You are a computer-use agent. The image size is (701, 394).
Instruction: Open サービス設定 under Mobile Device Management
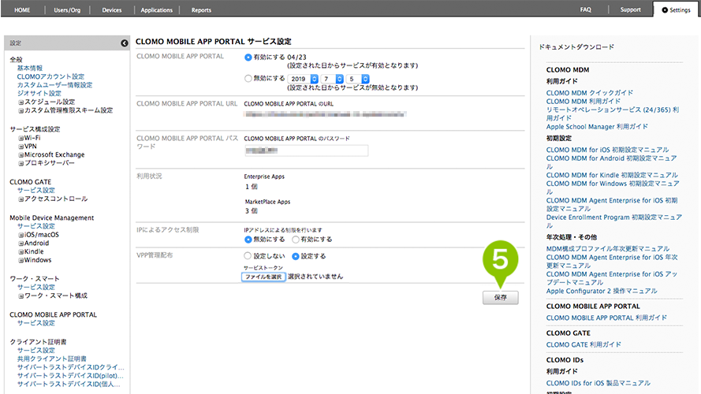click(35, 226)
